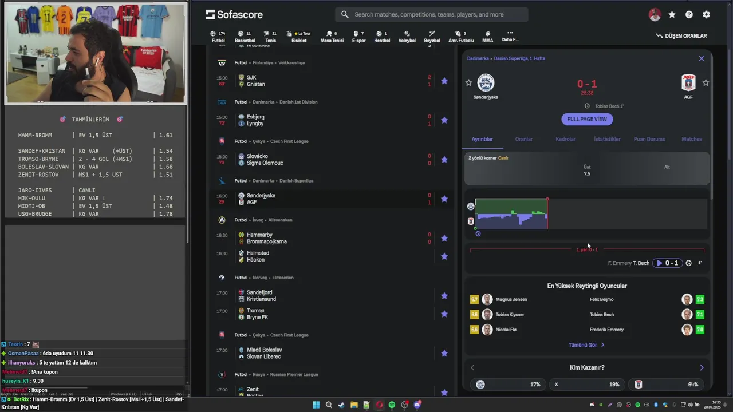Screen dimensions: 733x412
Task: Toggle favorite star for Slovácko vs Sigma Olomouc
Action: pos(444,160)
